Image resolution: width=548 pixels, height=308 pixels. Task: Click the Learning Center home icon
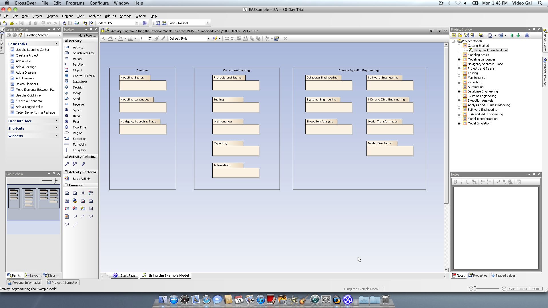click(x=20, y=35)
